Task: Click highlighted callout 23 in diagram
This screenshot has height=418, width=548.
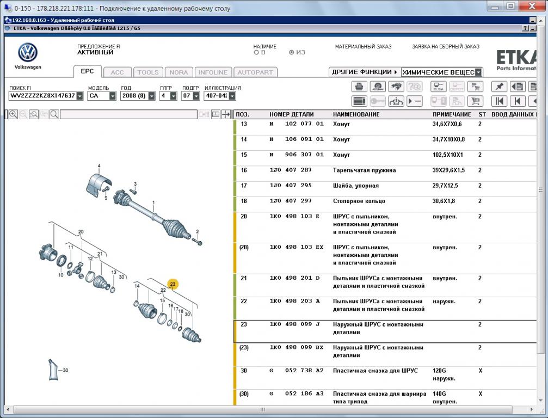Action: [x=173, y=284]
